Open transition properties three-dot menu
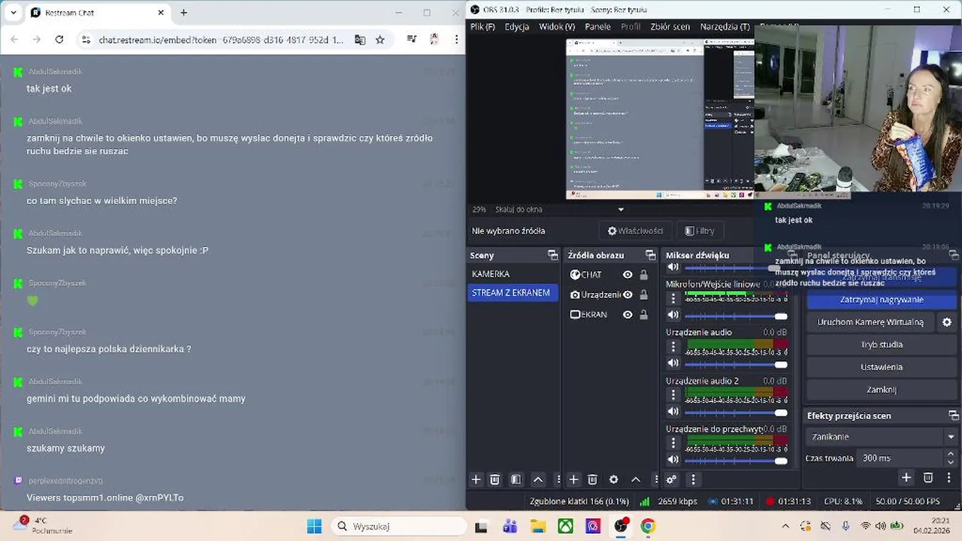The width and height of the screenshot is (962, 541). [948, 478]
